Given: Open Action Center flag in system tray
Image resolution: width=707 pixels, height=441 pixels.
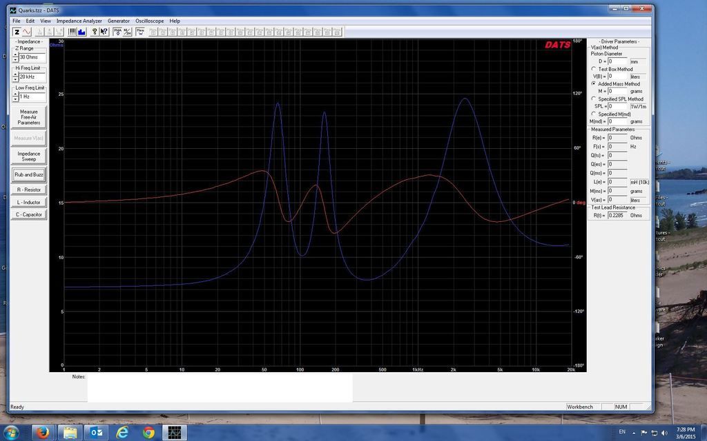Looking at the screenshot, I should click(x=644, y=433).
